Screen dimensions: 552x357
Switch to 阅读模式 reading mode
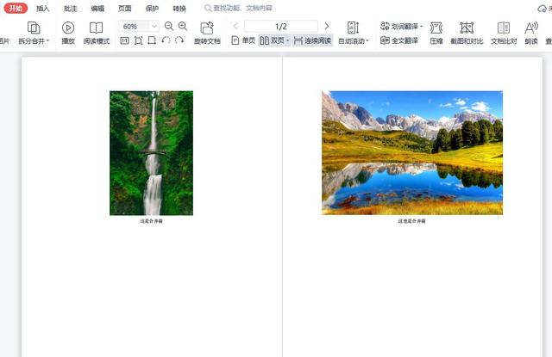[97, 33]
